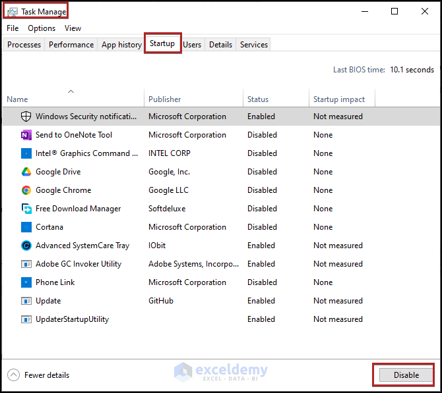Open the Services tab
The width and height of the screenshot is (442, 393).
pos(254,45)
